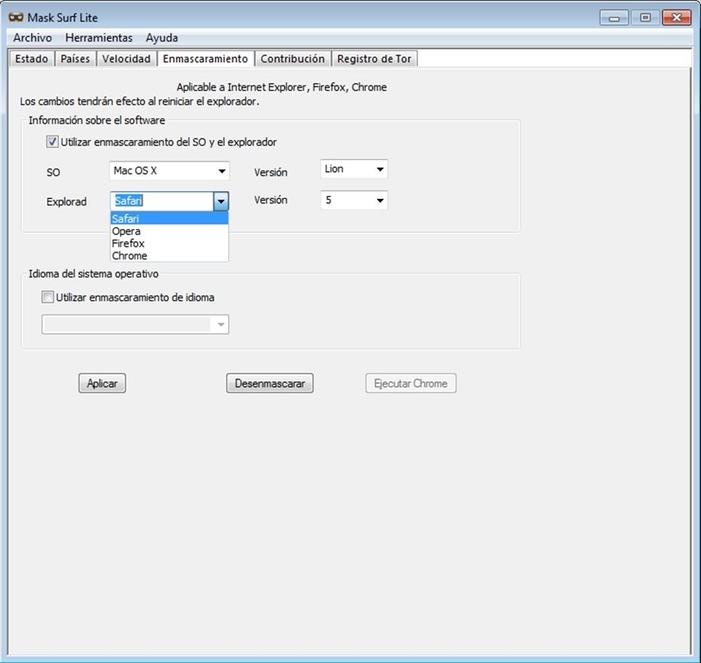Enable Utilizar enmascaramiento de idioma checkbox

click(48, 297)
